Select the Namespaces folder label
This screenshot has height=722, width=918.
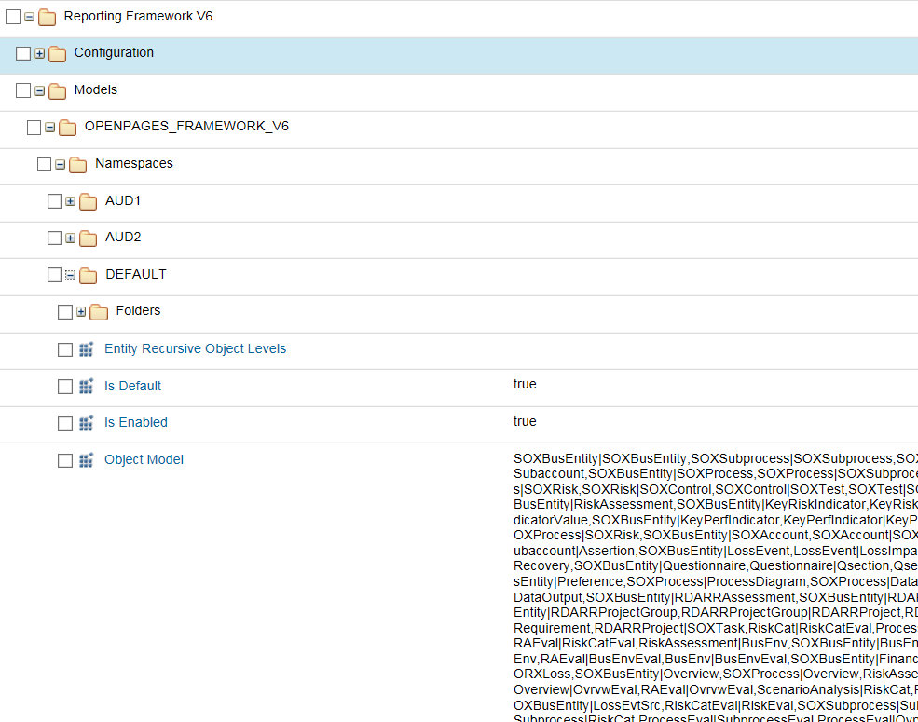(x=134, y=163)
